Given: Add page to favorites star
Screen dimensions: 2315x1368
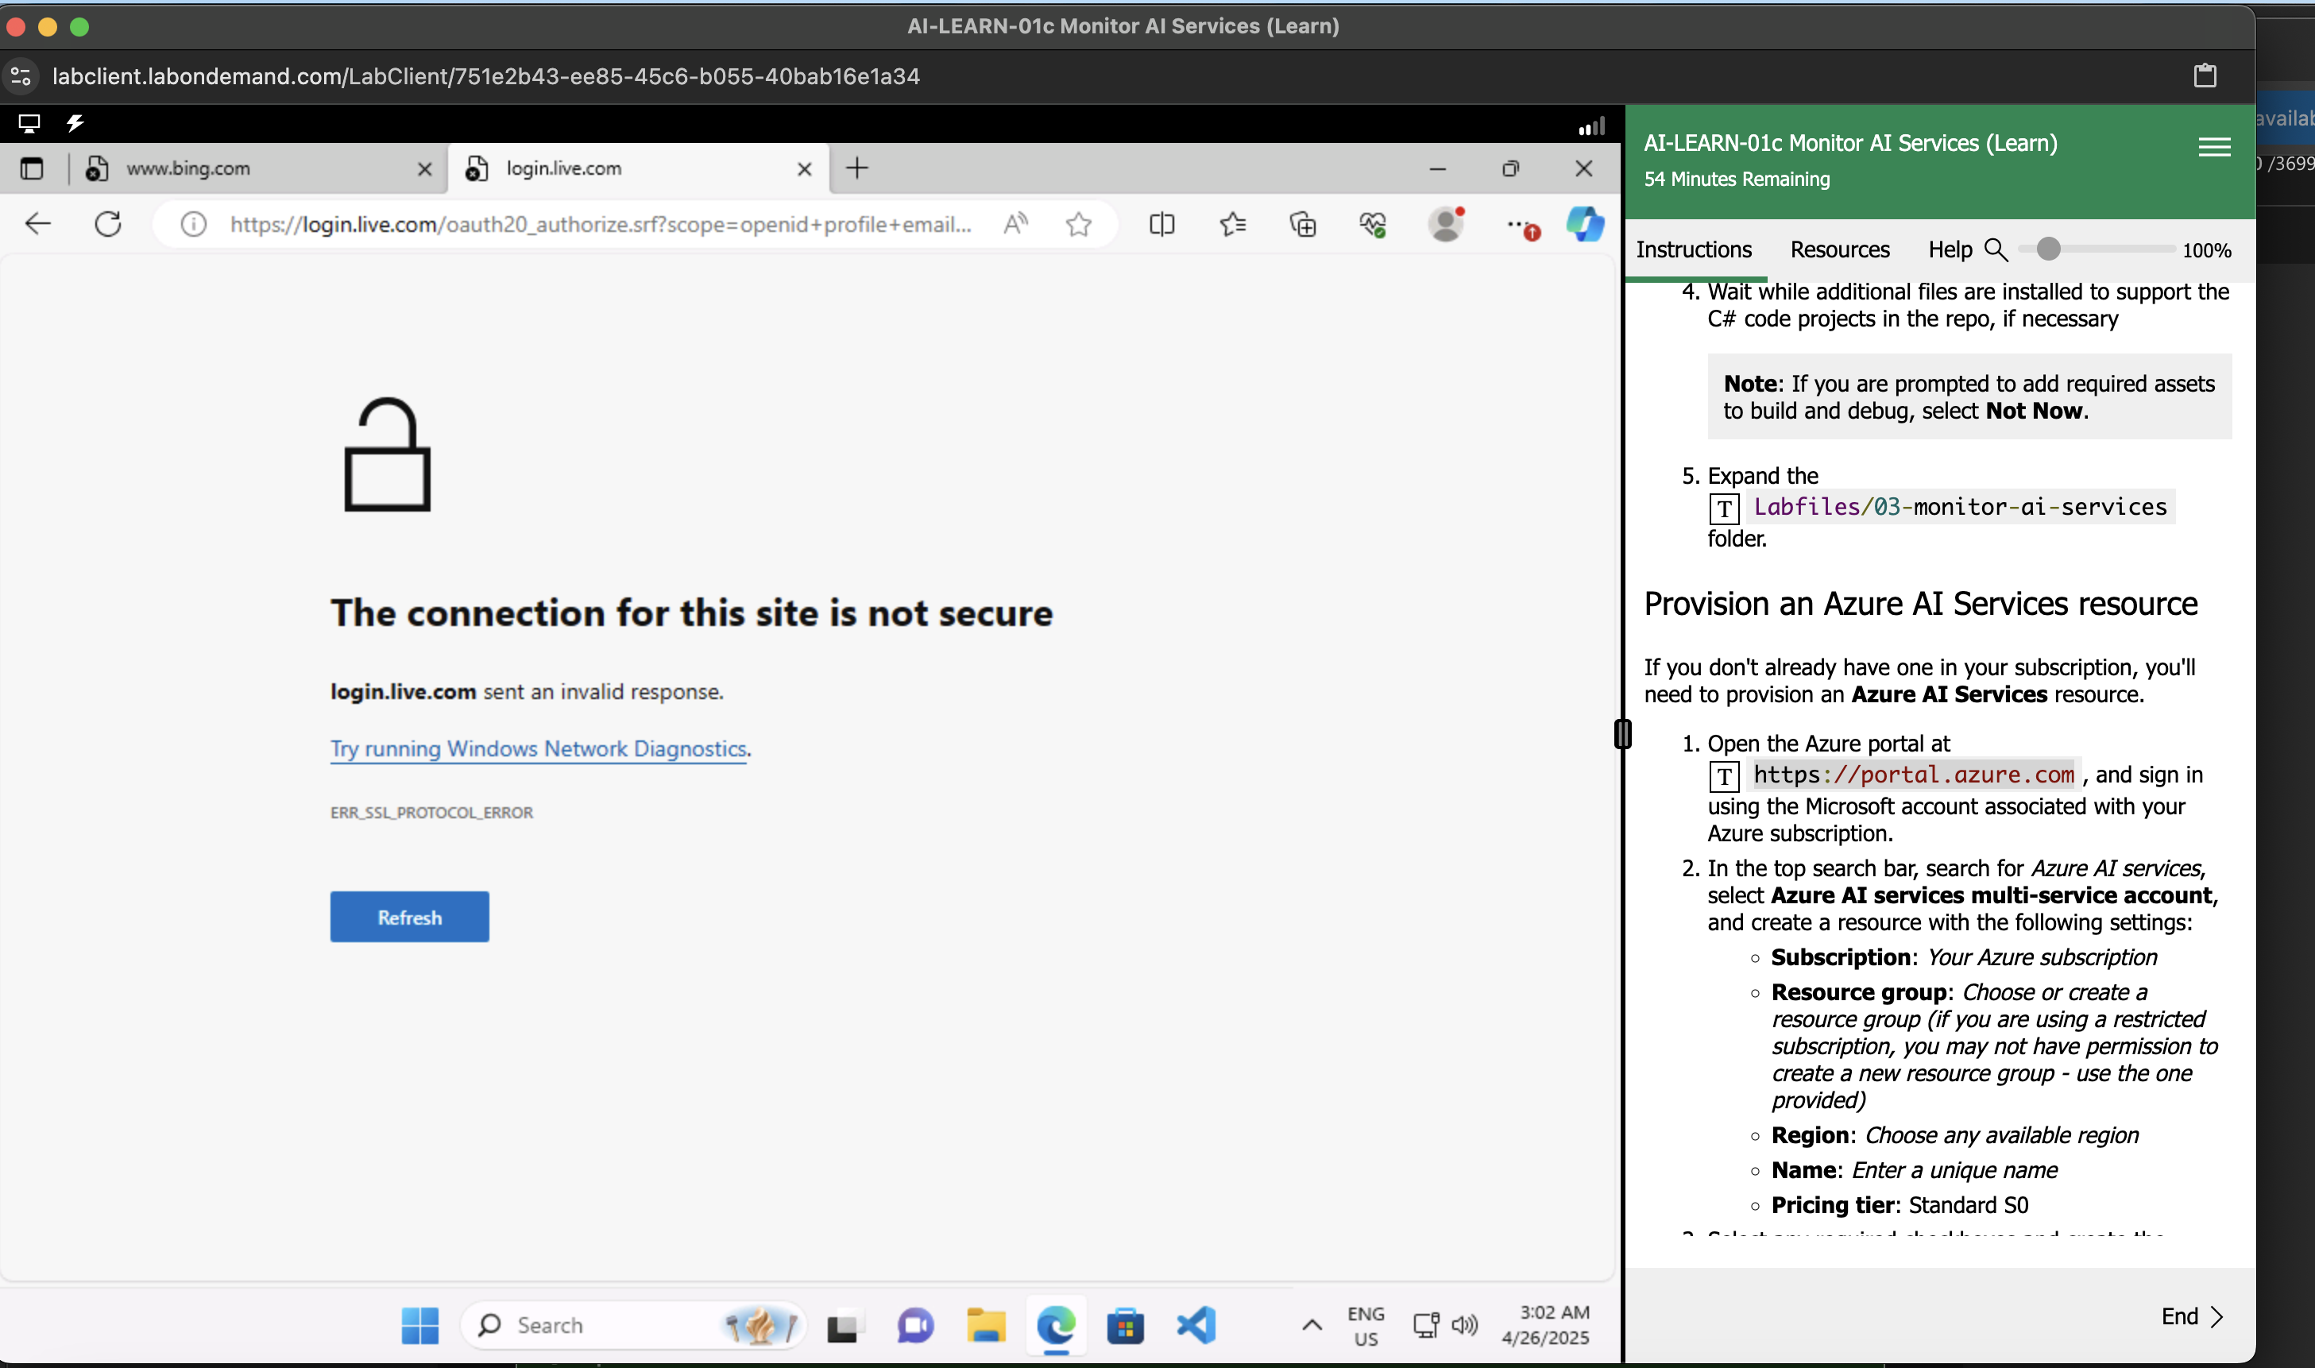Looking at the screenshot, I should [1078, 224].
